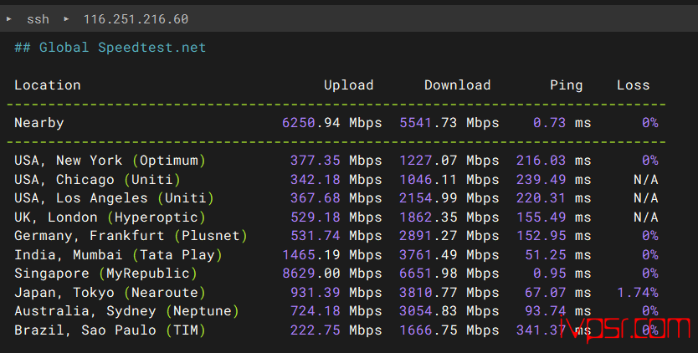Click Tokyo loss value 1.74%

coord(638,293)
